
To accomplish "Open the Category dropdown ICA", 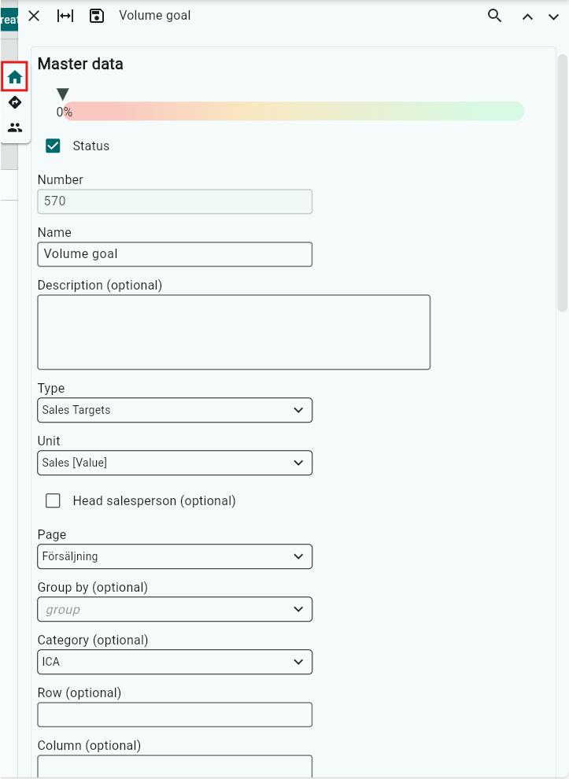I will [x=175, y=662].
